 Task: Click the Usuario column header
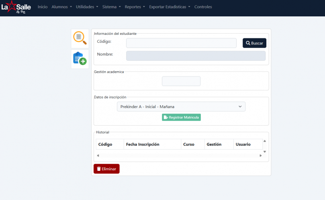pyautogui.click(x=248, y=144)
